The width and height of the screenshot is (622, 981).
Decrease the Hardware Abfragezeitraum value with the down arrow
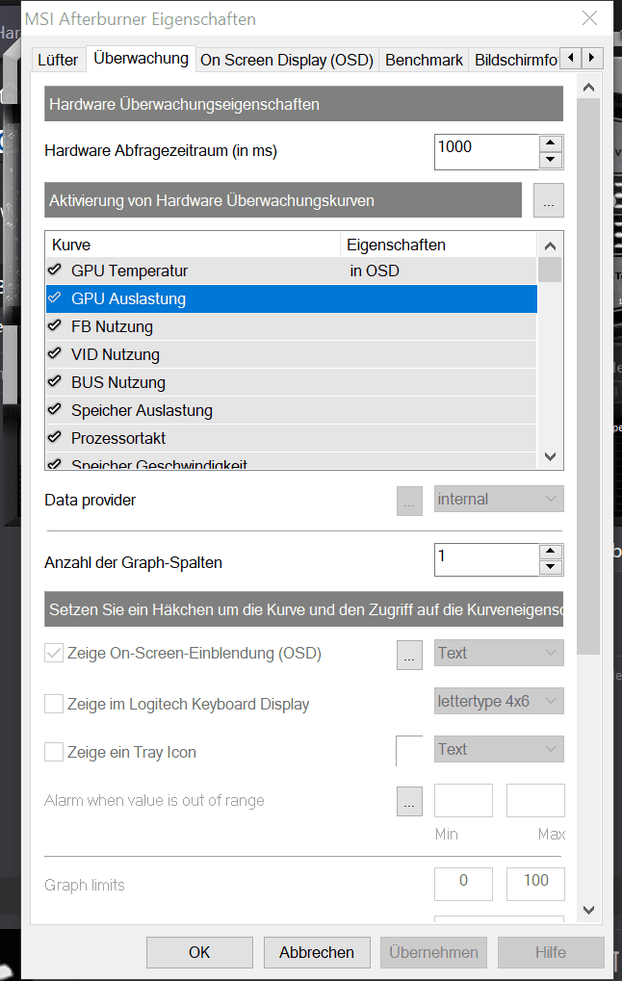coord(550,160)
